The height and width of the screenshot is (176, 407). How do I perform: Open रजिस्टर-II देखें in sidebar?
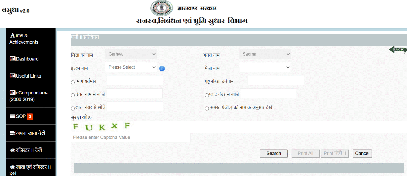pyautogui.click(x=26, y=150)
